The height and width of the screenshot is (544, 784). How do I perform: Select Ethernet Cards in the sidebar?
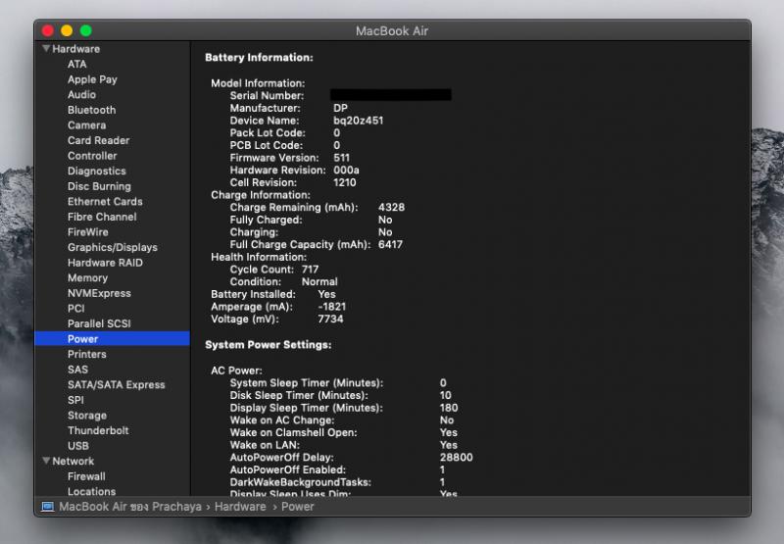(105, 202)
